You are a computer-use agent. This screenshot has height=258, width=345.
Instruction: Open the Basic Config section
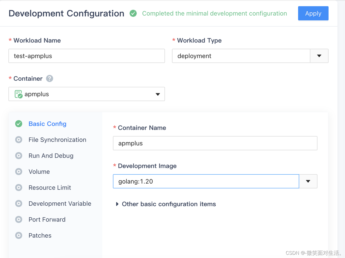47,124
